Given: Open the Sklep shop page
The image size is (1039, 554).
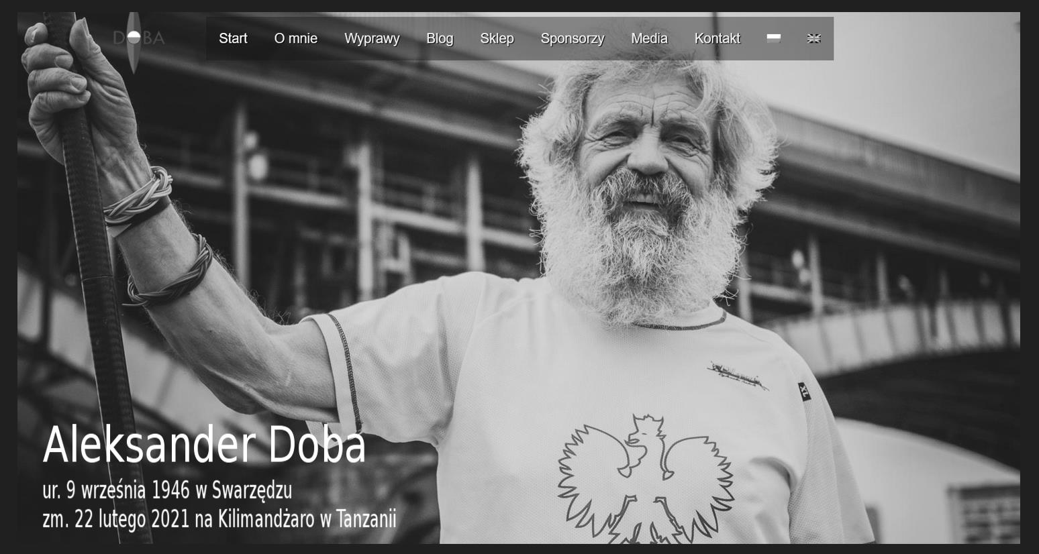Looking at the screenshot, I should (497, 38).
